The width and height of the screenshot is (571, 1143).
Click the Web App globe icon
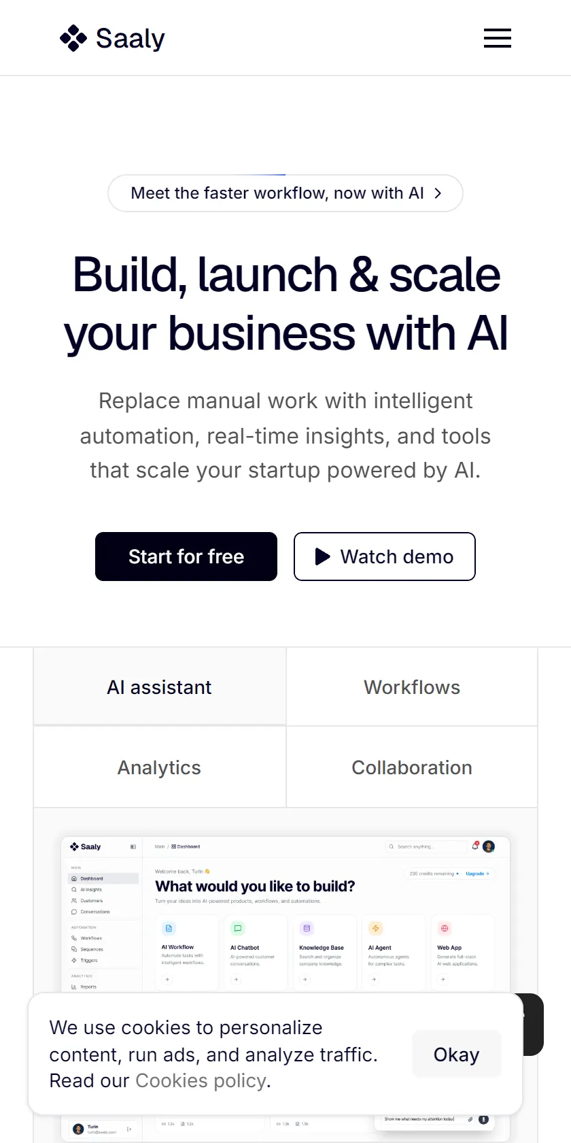tap(445, 928)
